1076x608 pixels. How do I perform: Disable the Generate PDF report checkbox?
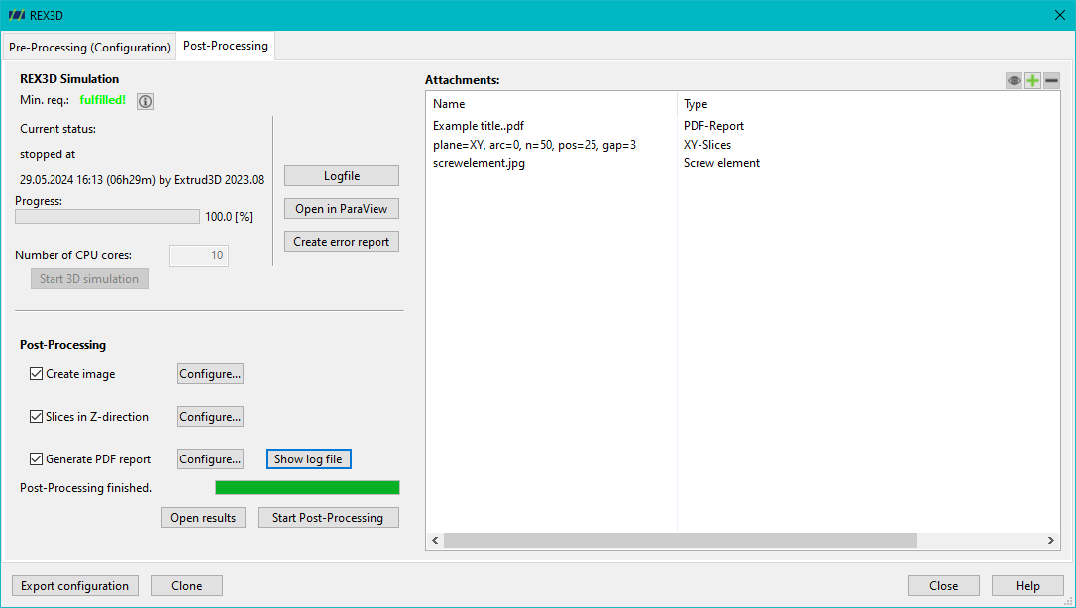(x=37, y=459)
